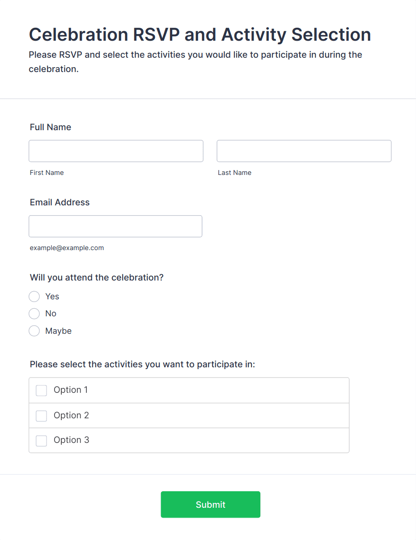Screen dimensions: 416x540
Task: Select the Yes radio button
Action: coord(34,297)
